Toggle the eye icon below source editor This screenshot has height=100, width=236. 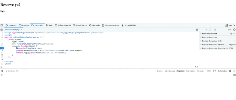point(2,67)
